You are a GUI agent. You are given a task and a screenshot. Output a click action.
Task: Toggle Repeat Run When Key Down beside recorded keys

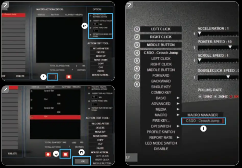[89, 109]
